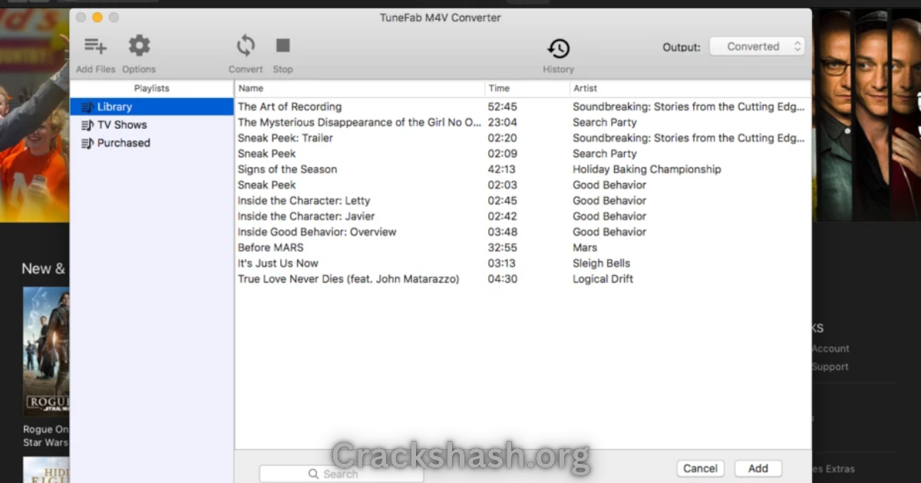This screenshot has height=483, width=921.
Task: Select The Mysterious Disappearance of the Girl row
Action: [523, 123]
